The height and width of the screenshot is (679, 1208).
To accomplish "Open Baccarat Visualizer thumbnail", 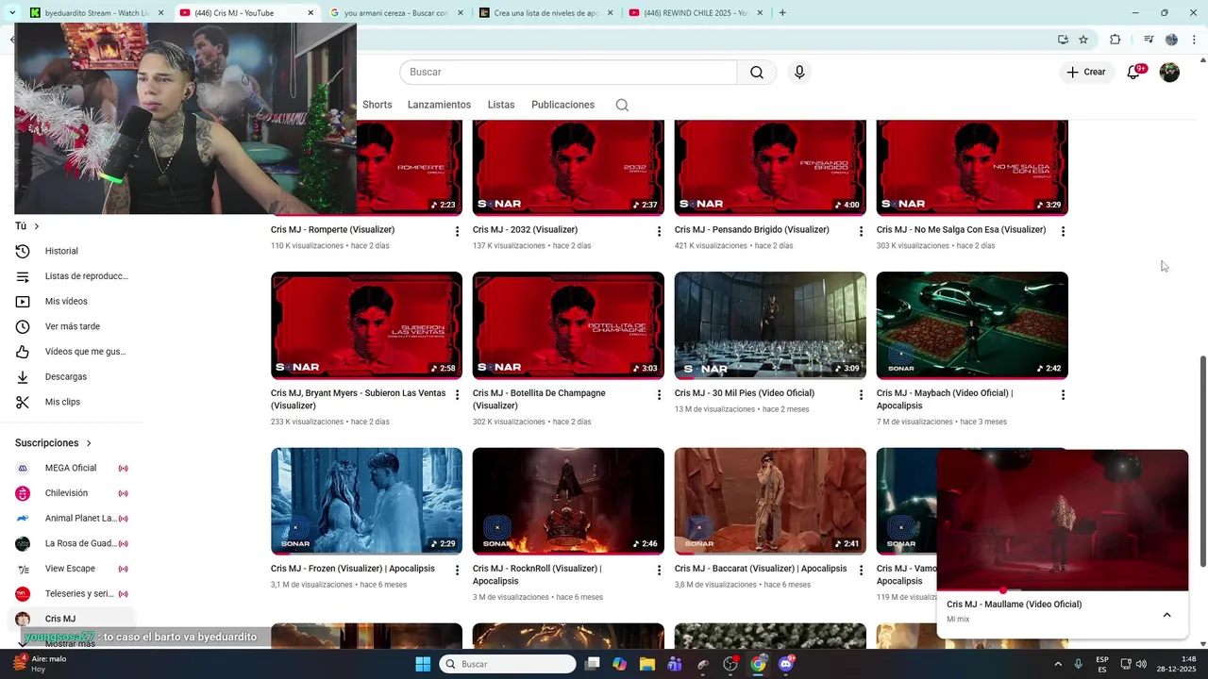I will [x=770, y=501].
